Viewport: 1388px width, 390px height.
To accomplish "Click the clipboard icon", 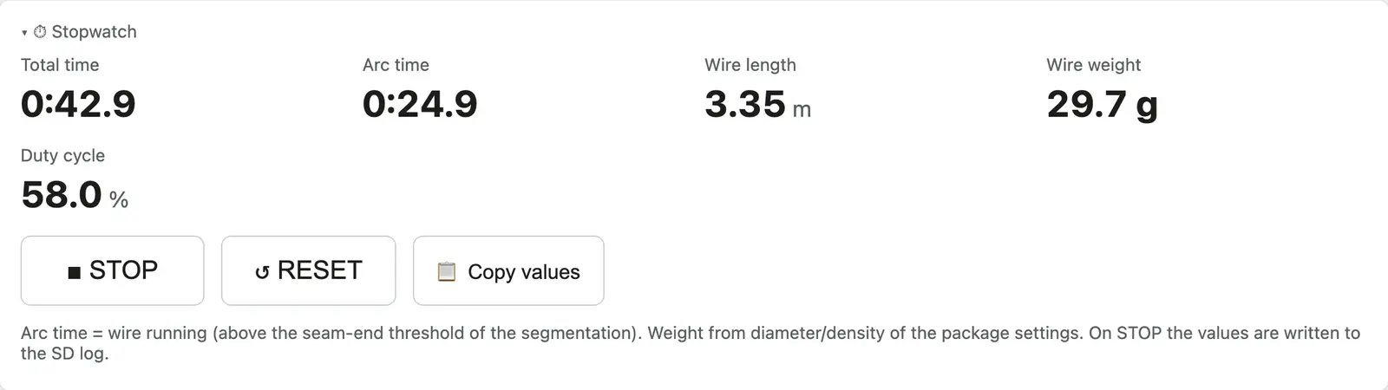I will pyautogui.click(x=446, y=271).
